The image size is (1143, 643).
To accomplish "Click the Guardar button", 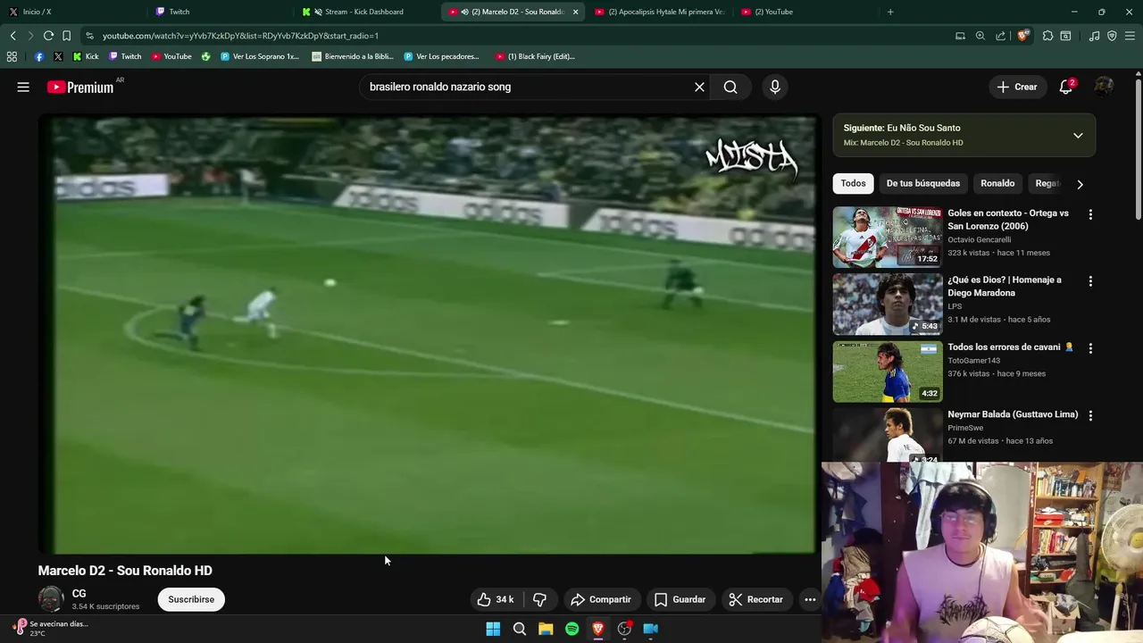I will tap(680, 599).
